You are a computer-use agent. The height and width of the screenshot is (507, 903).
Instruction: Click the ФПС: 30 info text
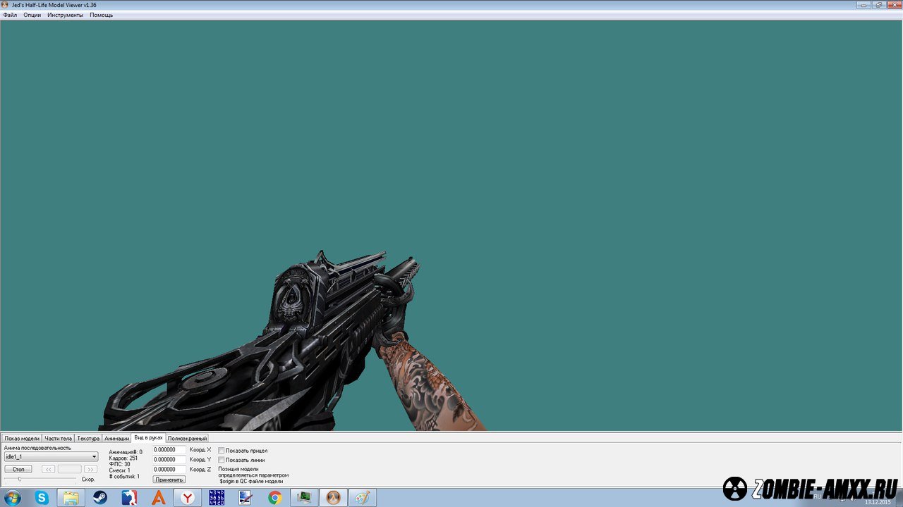[x=119, y=464]
